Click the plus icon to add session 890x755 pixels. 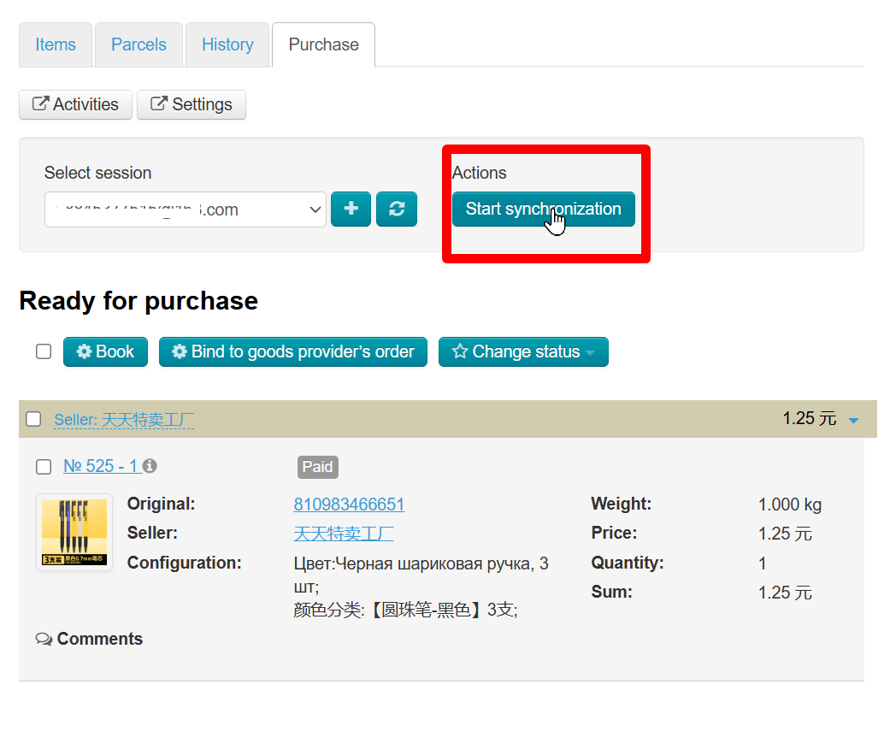pyautogui.click(x=351, y=209)
